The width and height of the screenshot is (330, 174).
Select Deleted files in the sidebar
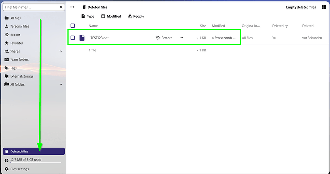(x=33, y=151)
